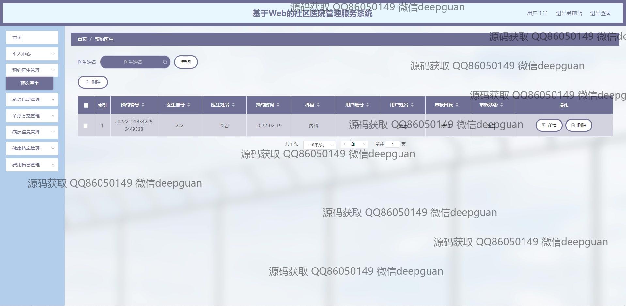Go to next page arrow
Screen dimensions: 626x306
click(x=364, y=144)
